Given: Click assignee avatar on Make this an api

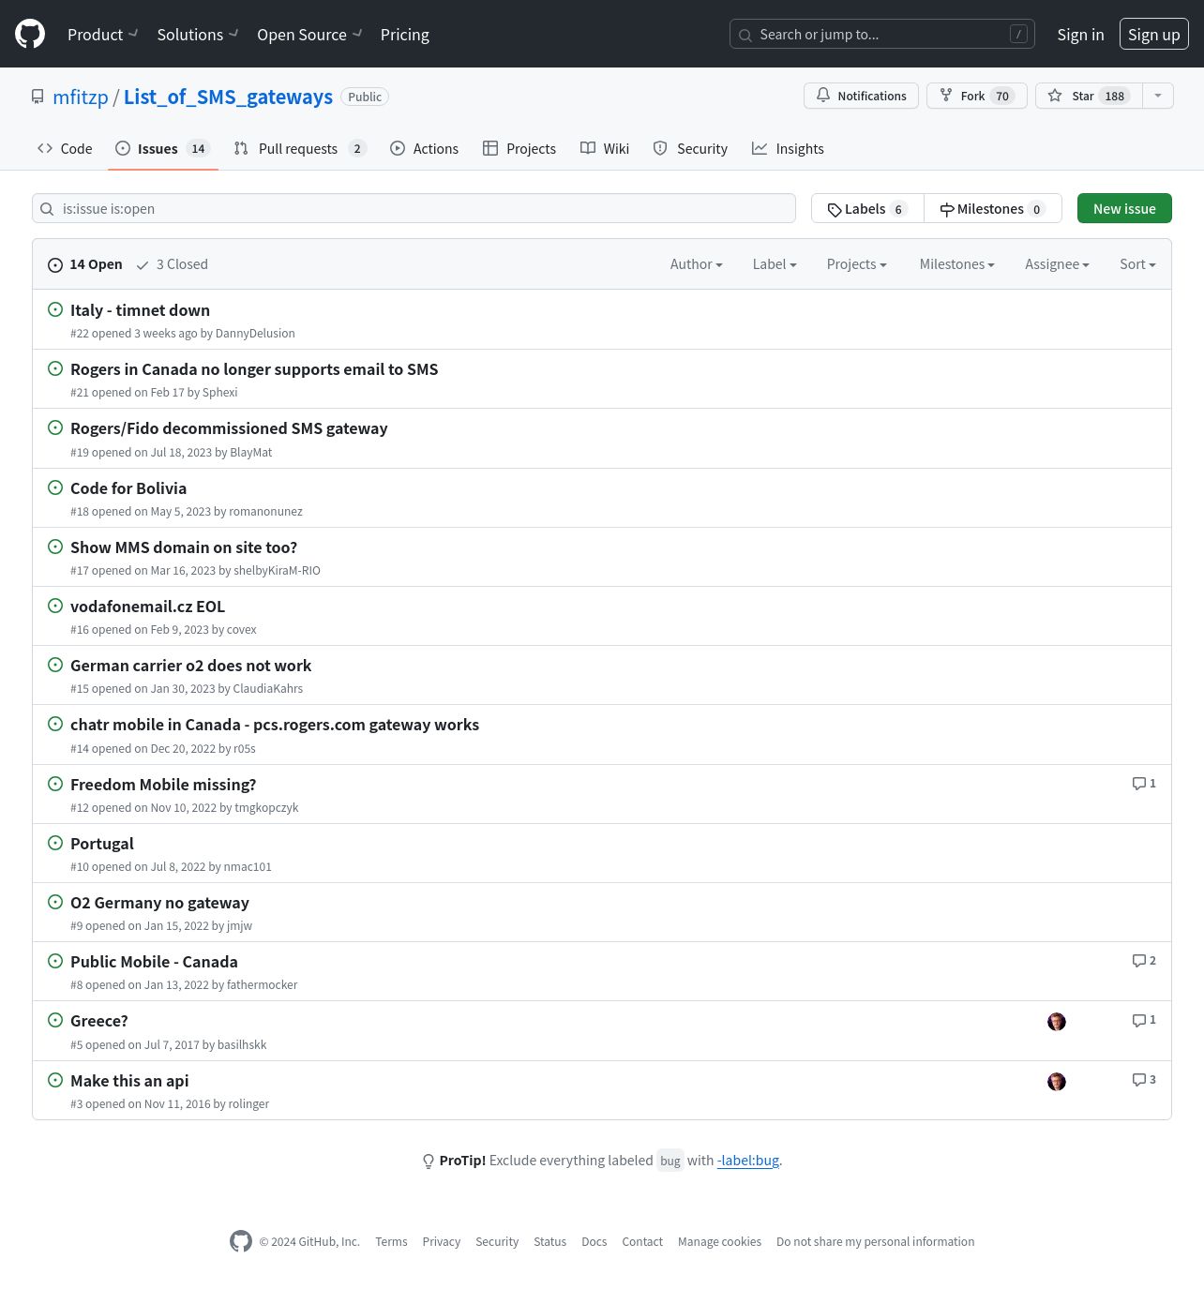Looking at the screenshot, I should tap(1057, 1082).
